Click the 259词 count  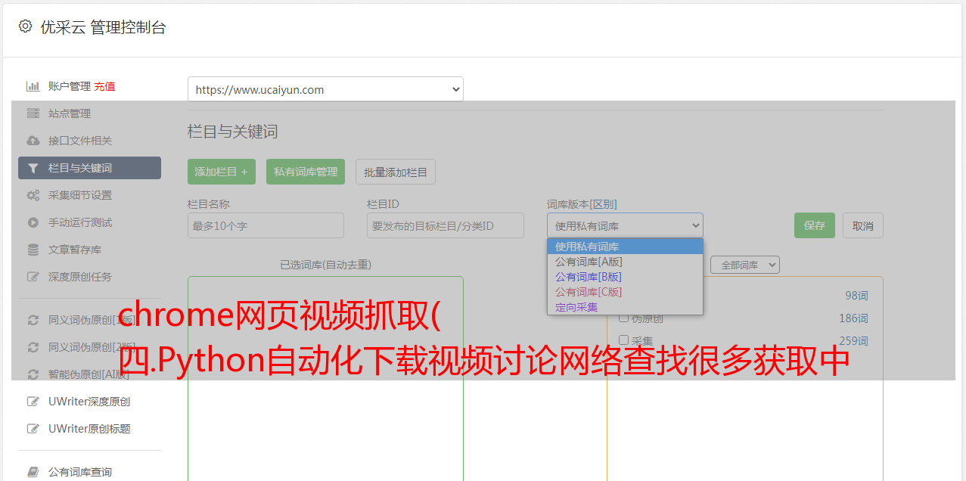coord(853,341)
